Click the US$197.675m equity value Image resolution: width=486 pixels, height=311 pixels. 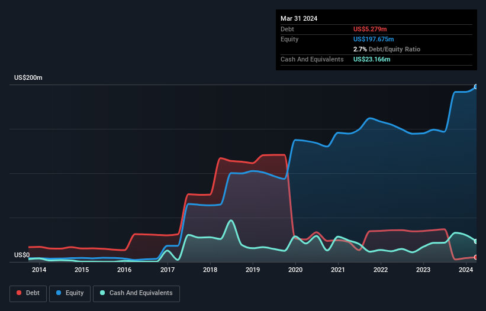click(x=374, y=39)
